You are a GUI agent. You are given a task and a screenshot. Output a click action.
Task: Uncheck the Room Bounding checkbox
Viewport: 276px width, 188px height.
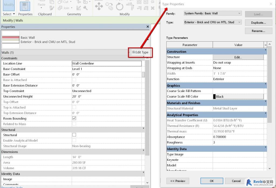(74, 118)
